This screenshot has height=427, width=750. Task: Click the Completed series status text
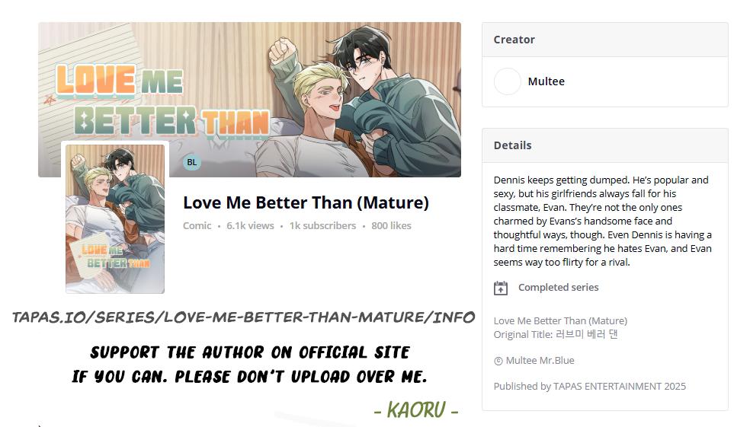[558, 288]
